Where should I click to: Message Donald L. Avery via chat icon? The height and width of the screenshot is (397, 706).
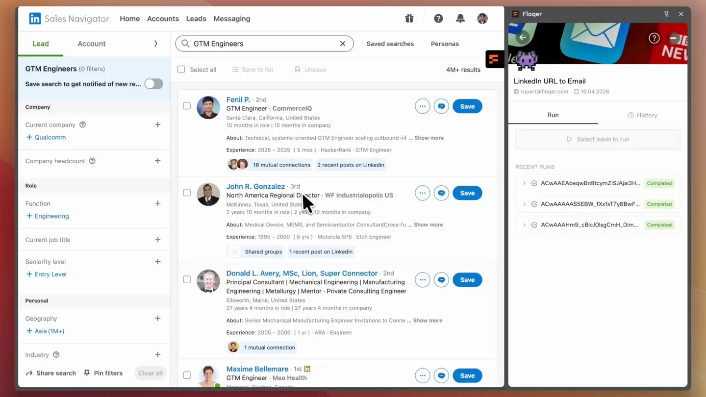tap(441, 280)
